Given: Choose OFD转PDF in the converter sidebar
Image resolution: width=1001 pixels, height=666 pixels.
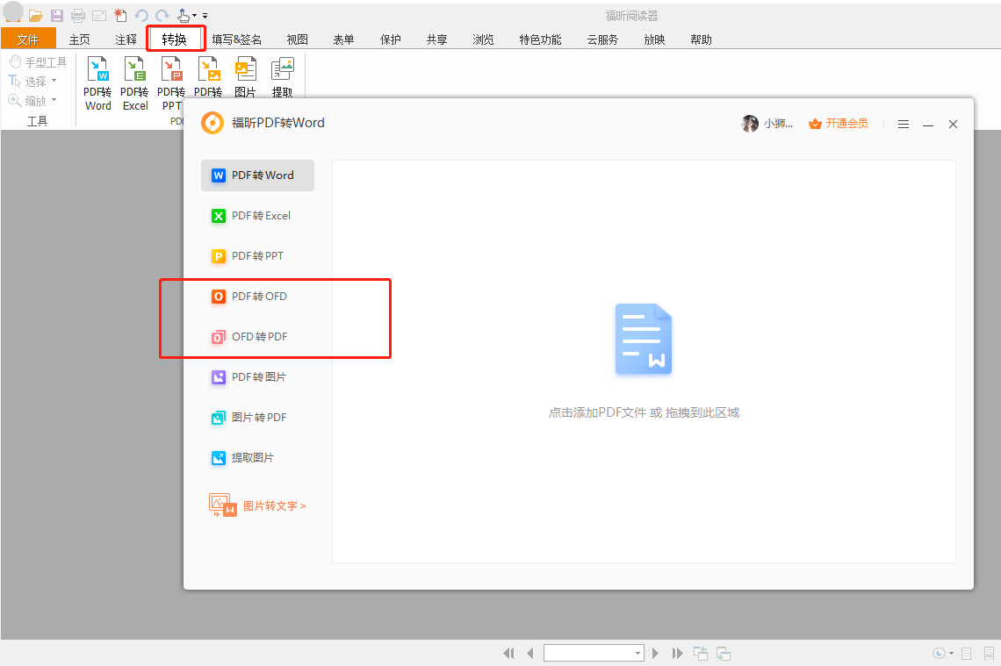Looking at the screenshot, I should tap(257, 336).
